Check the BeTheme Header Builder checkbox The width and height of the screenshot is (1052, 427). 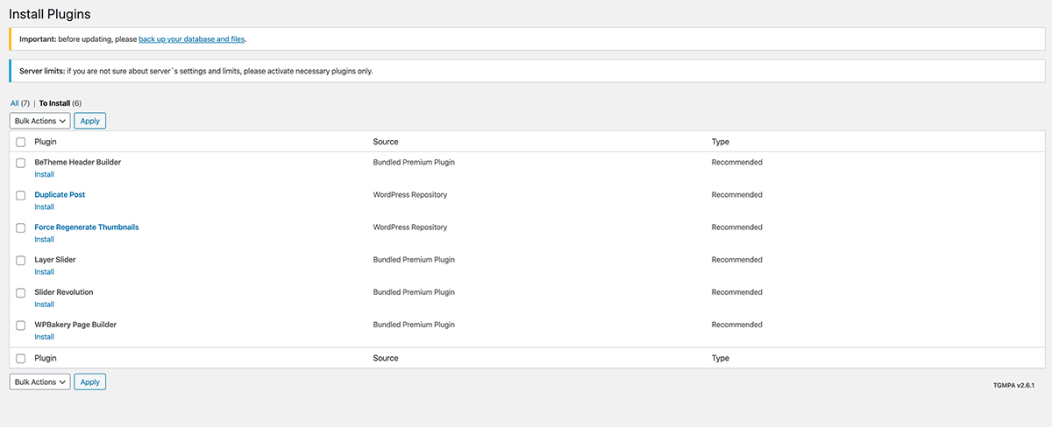pos(20,163)
